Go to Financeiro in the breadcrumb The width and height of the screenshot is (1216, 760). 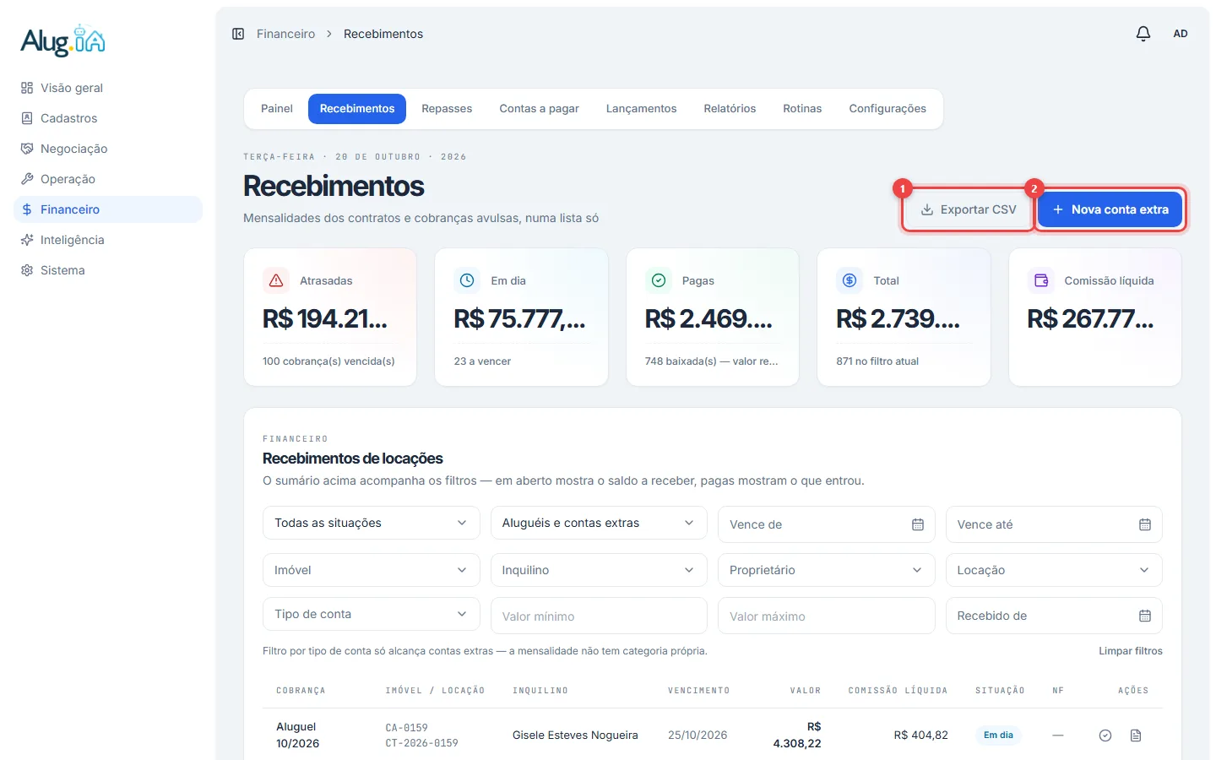pyautogui.click(x=285, y=34)
